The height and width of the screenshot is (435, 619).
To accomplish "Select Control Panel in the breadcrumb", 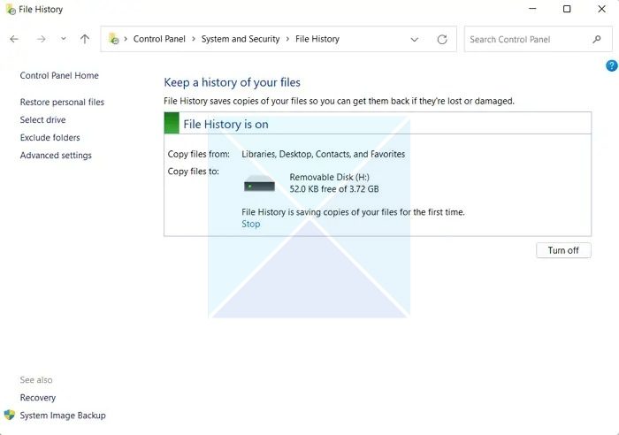I will (159, 39).
